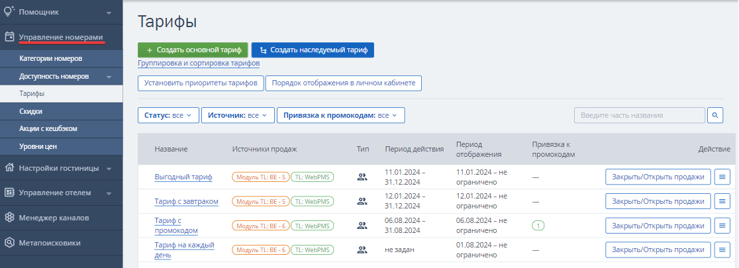The width and height of the screenshot is (739, 268).
Task: Click Модуль TL: BE - 6 tag in Тариф с промокодом row
Action: [x=261, y=226]
